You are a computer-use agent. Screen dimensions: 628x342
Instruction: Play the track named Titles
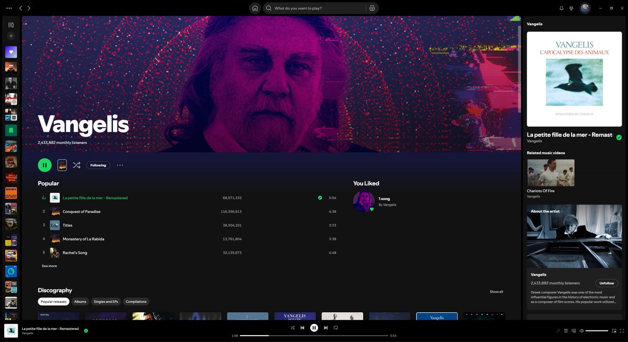pyautogui.click(x=68, y=225)
